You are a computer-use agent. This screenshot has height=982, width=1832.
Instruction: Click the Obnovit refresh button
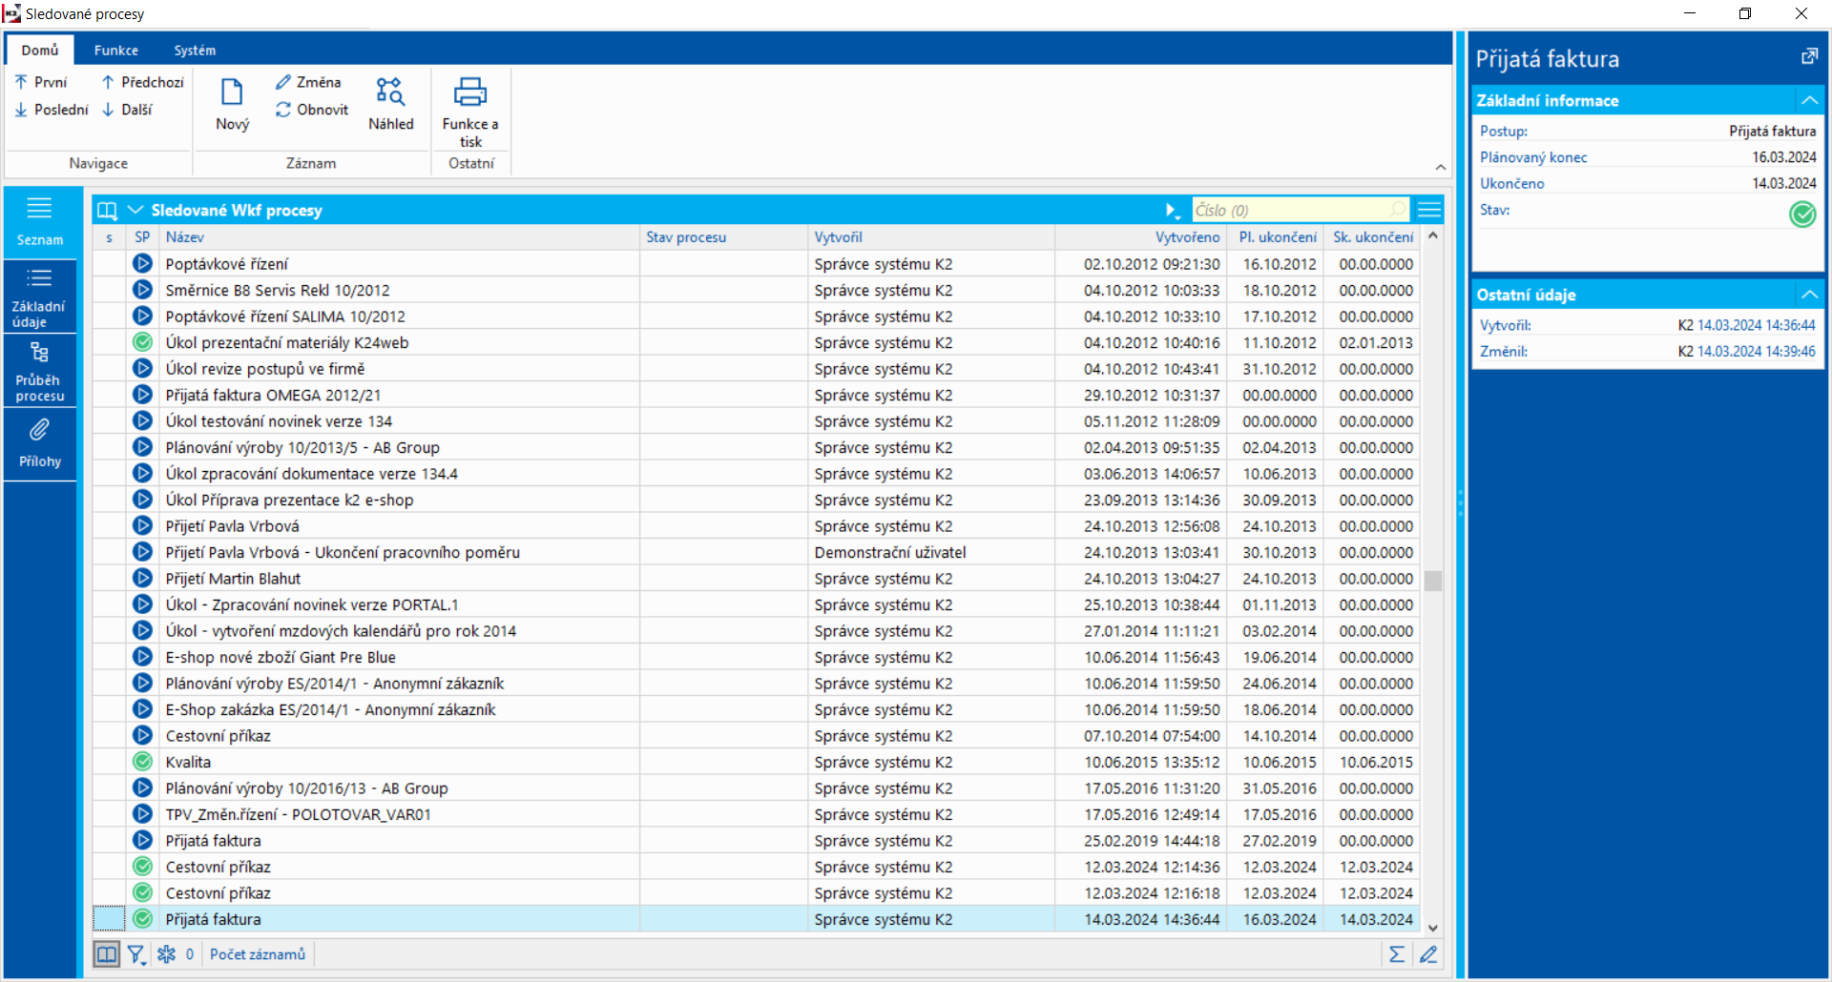coord(312,110)
